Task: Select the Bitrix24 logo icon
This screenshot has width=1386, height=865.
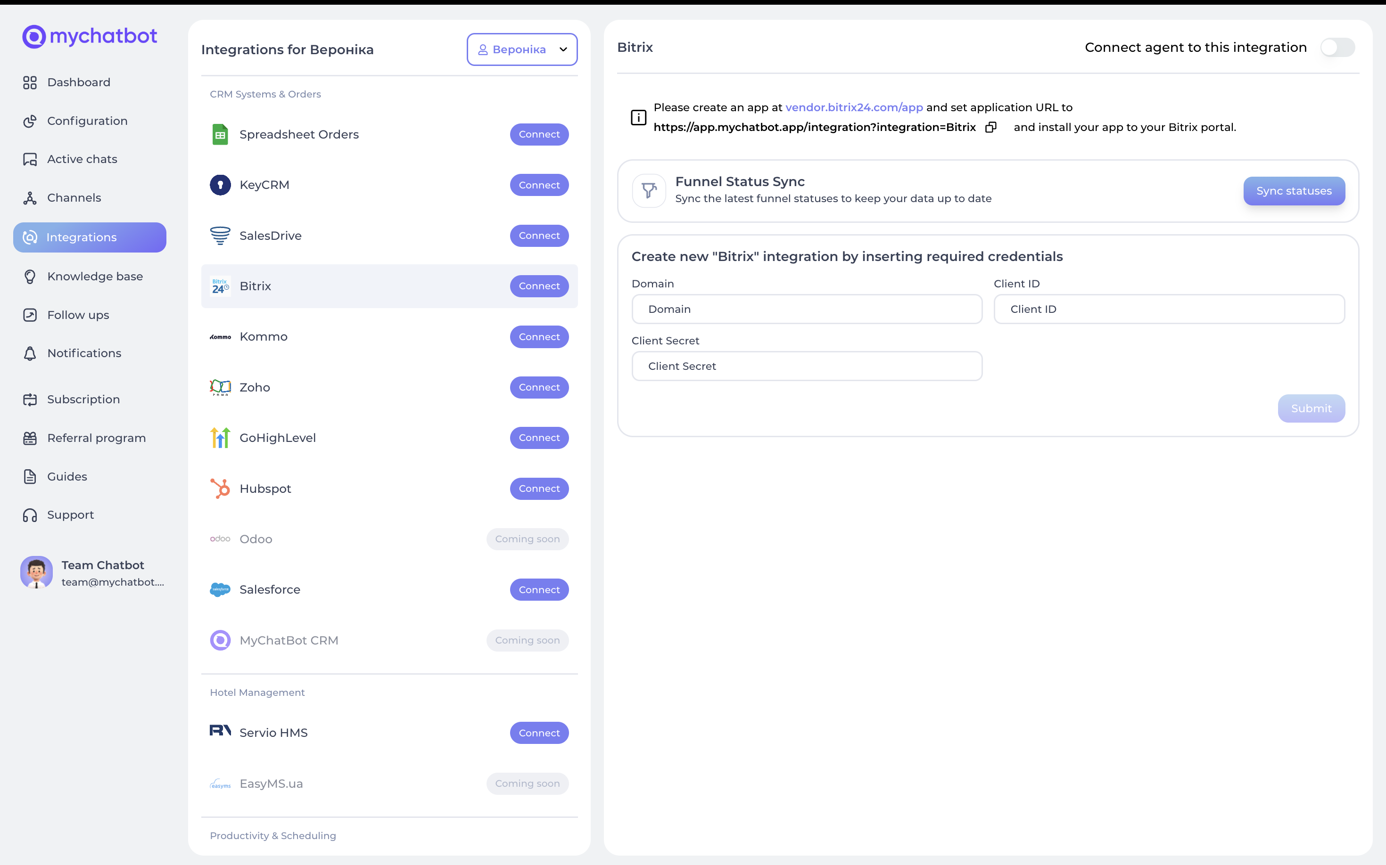Action: point(221,286)
